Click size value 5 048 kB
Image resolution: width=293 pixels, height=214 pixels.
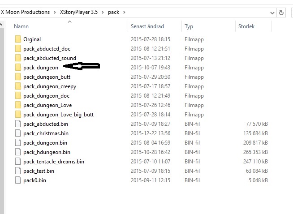pos(258,180)
